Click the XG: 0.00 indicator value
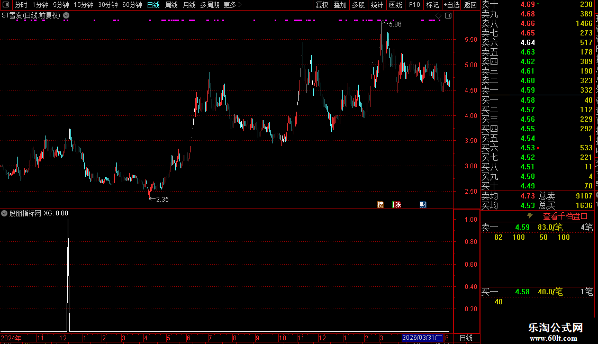This screenshot has width=598, height=344. [56, 213]
